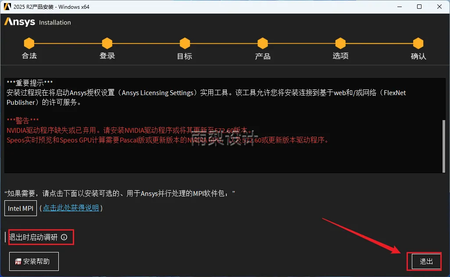The height and width of the screenshot is (277, 450).
Task: Click the 目标 step hexagon icon
Action: point(185,43)
